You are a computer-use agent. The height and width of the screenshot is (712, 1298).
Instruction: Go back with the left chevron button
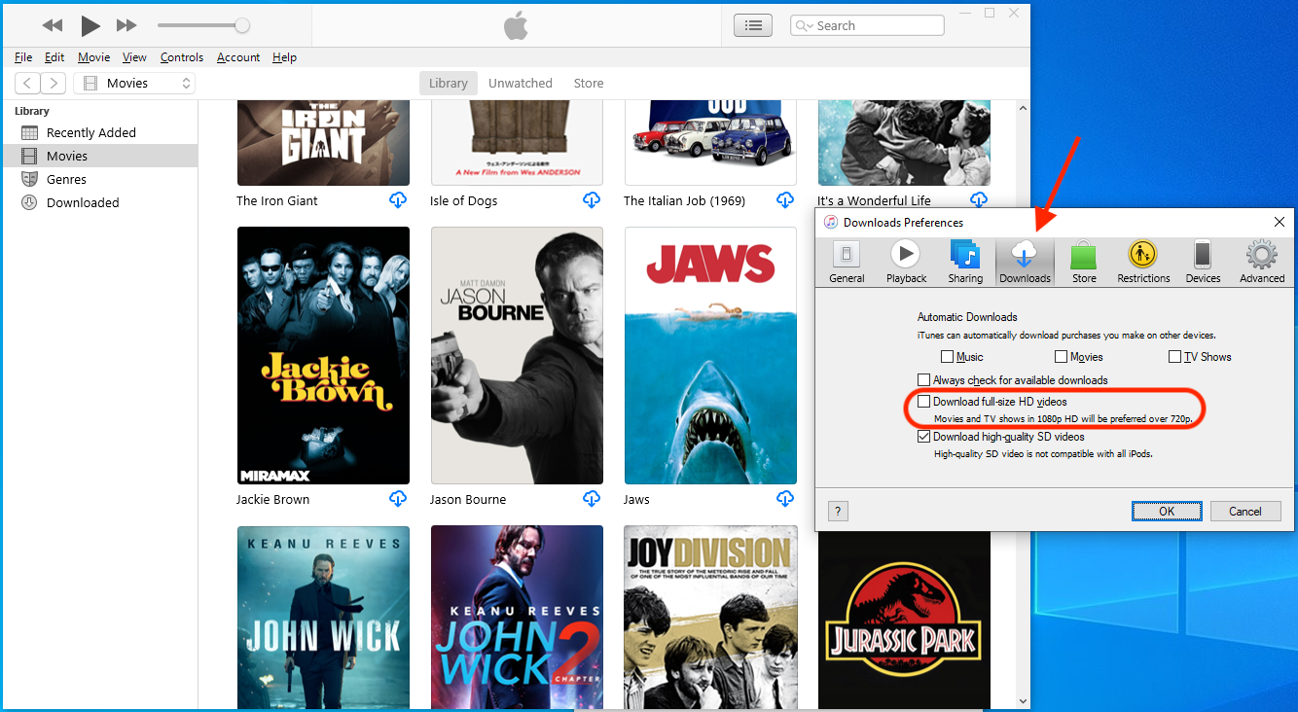tap(28, 84)
